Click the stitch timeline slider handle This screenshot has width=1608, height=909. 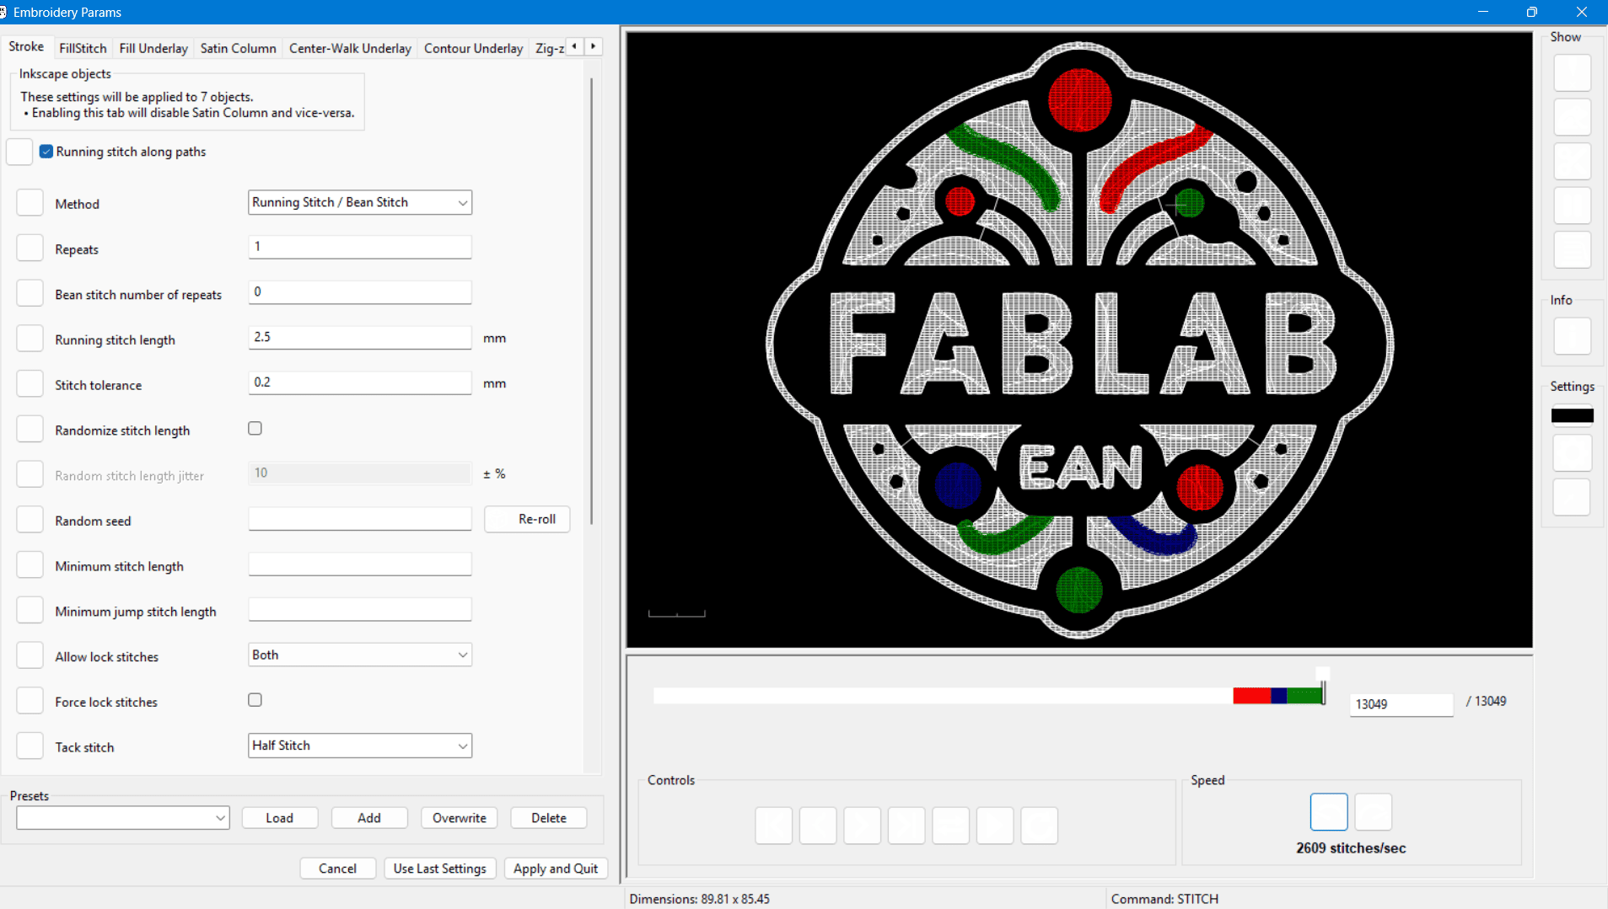point(1323,687)
